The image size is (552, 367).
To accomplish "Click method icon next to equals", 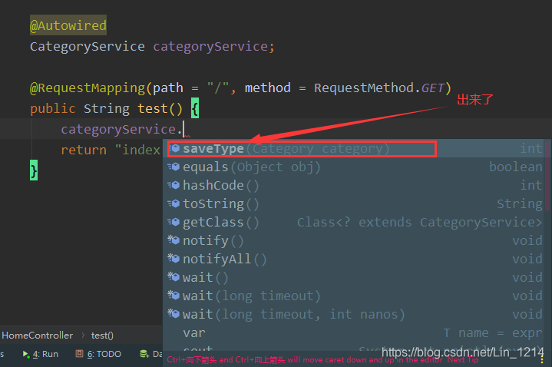I will pos(174,167).
